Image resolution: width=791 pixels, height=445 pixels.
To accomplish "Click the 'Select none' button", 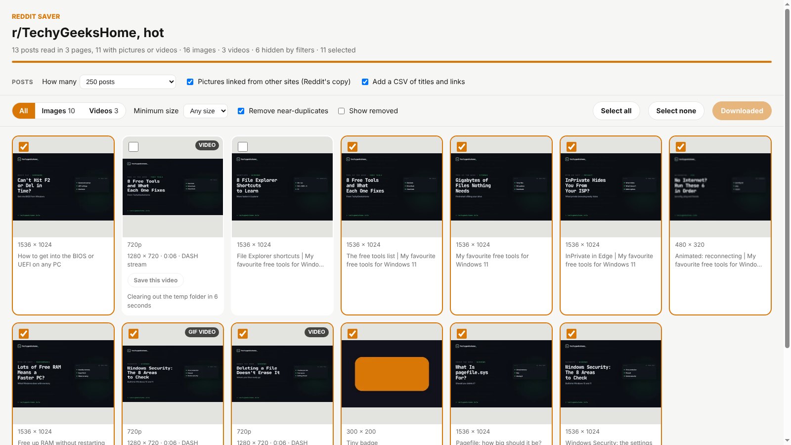I will pyautogui.click(x=676, y=111).
